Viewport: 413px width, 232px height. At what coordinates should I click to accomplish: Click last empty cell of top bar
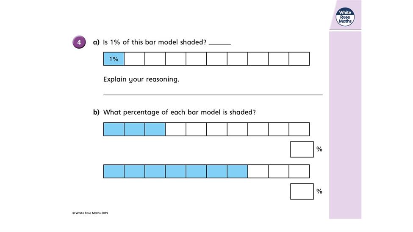pyautogui.click(x=299, y=59)
